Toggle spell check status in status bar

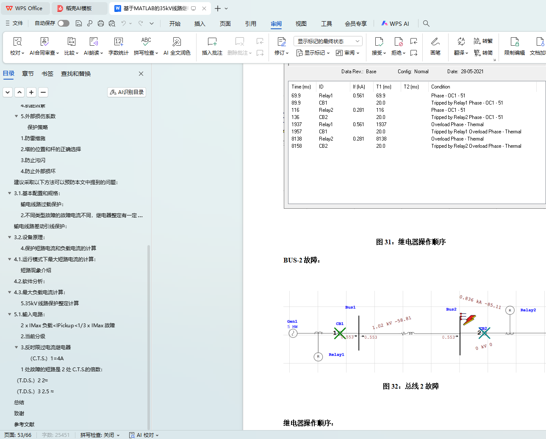pos(100,435)
